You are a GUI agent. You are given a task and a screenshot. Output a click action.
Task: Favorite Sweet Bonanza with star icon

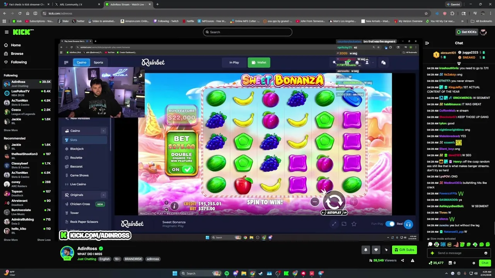(353, 224)
